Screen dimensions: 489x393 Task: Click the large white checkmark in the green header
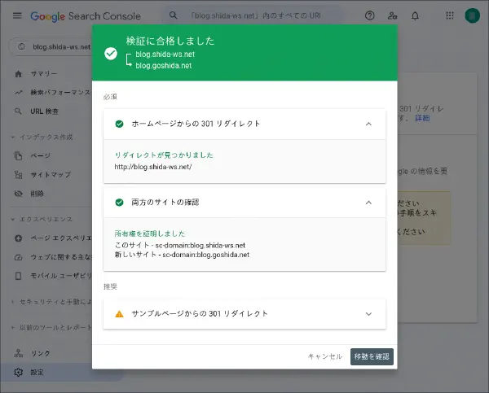[111, 53]
